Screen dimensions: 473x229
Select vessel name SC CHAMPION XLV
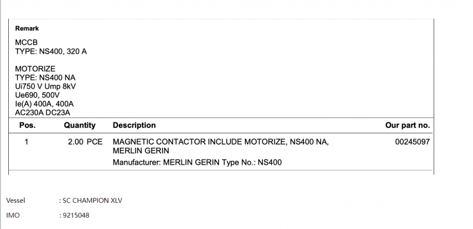click(92, 200)
